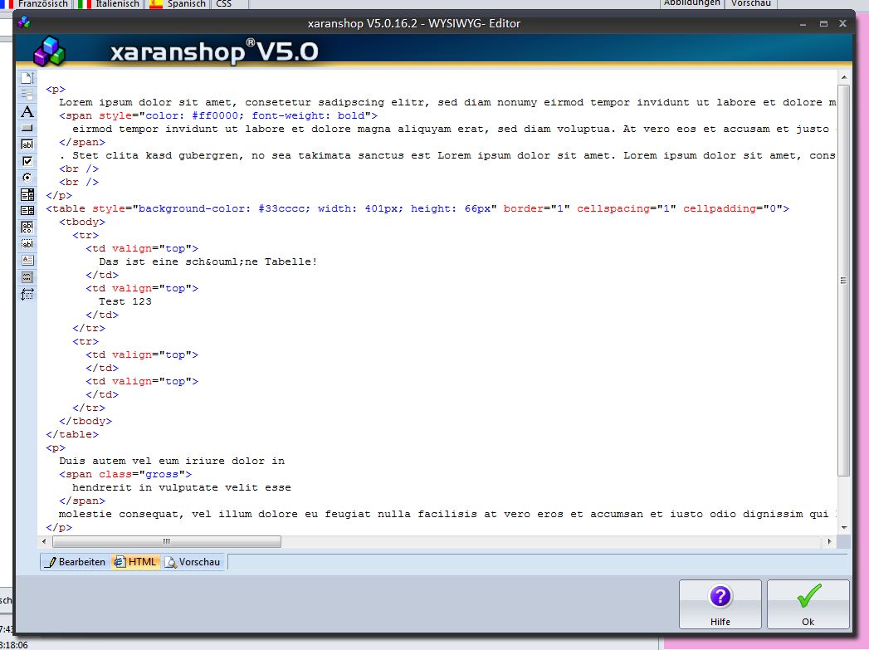Open the Vorschau tab below the editor
The image size is (869, 650).
[194, 562]
